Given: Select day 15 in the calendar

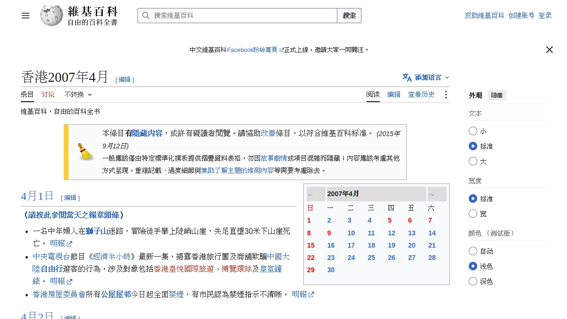Looking at the screenshot, I should pos(310,245).
